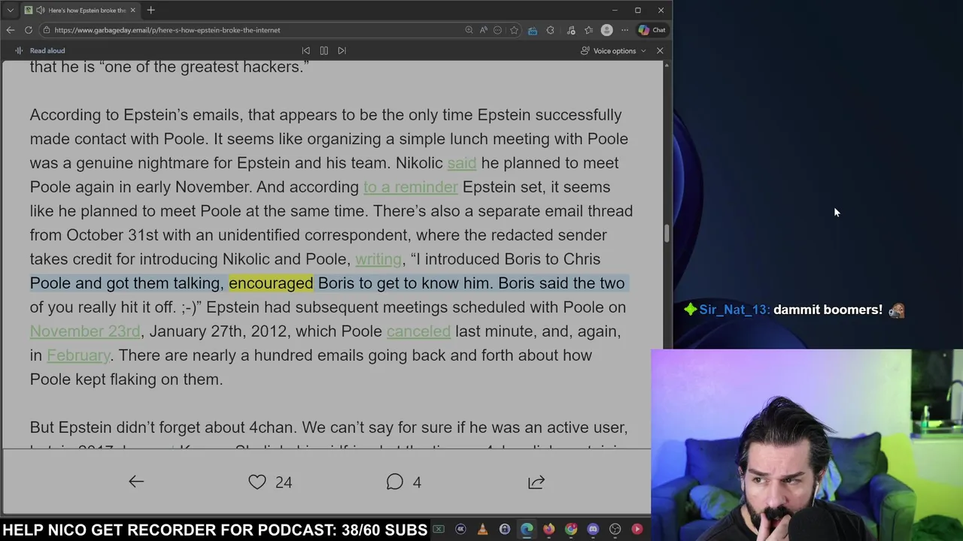
Task: Open the Copilot Chat button
Action: (652, 30)
